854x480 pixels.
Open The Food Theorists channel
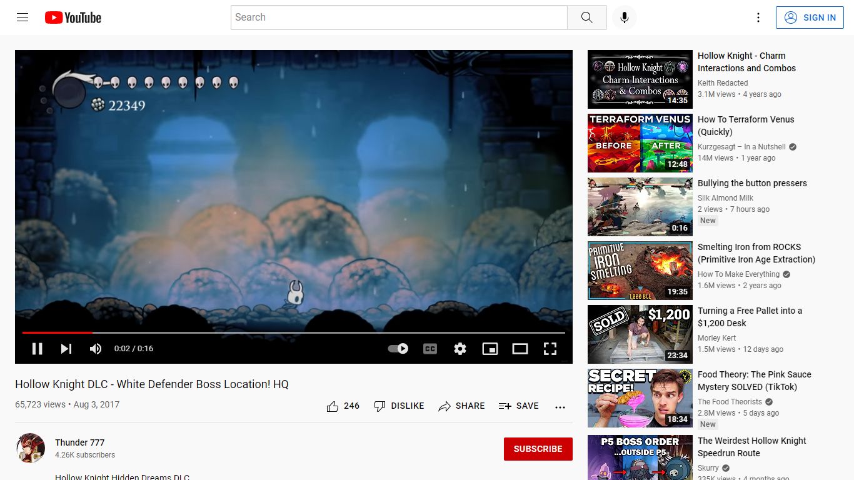point(730,402)
